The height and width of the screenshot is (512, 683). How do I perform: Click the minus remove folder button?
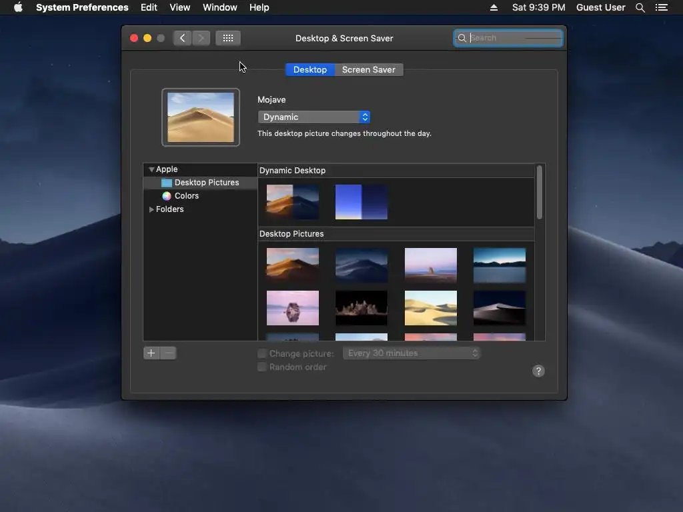pyautogui.click(x=168, y=353)
